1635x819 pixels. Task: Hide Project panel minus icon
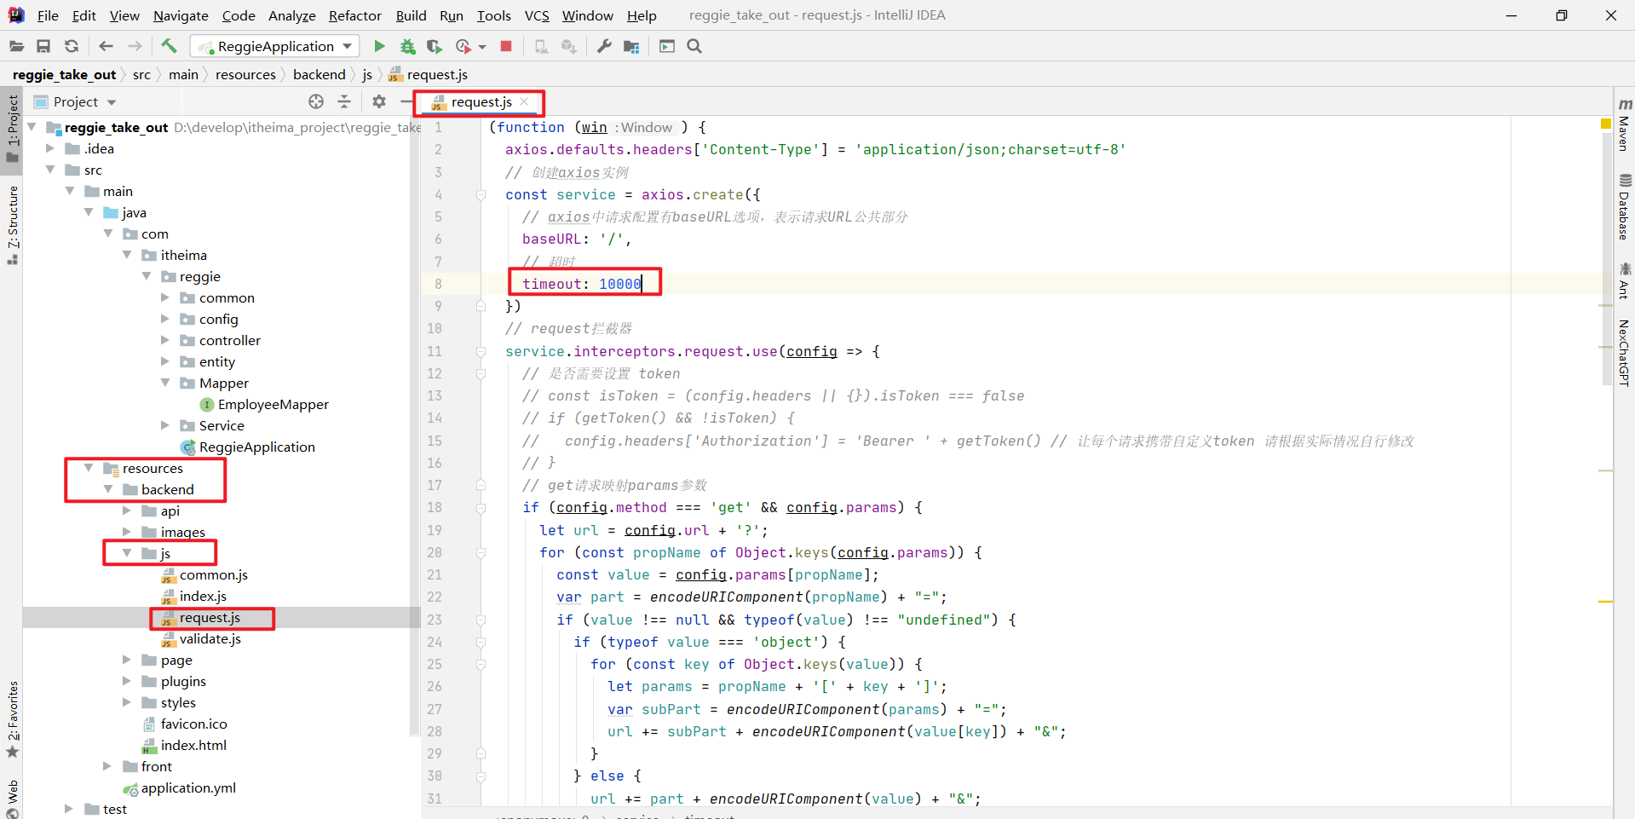pyautogui.click(x=406, y=101)
